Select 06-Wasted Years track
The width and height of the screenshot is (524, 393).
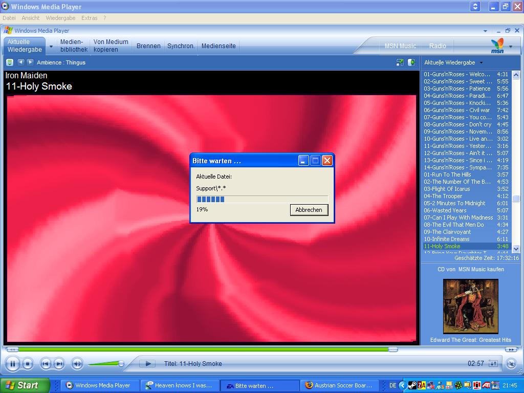466,210
